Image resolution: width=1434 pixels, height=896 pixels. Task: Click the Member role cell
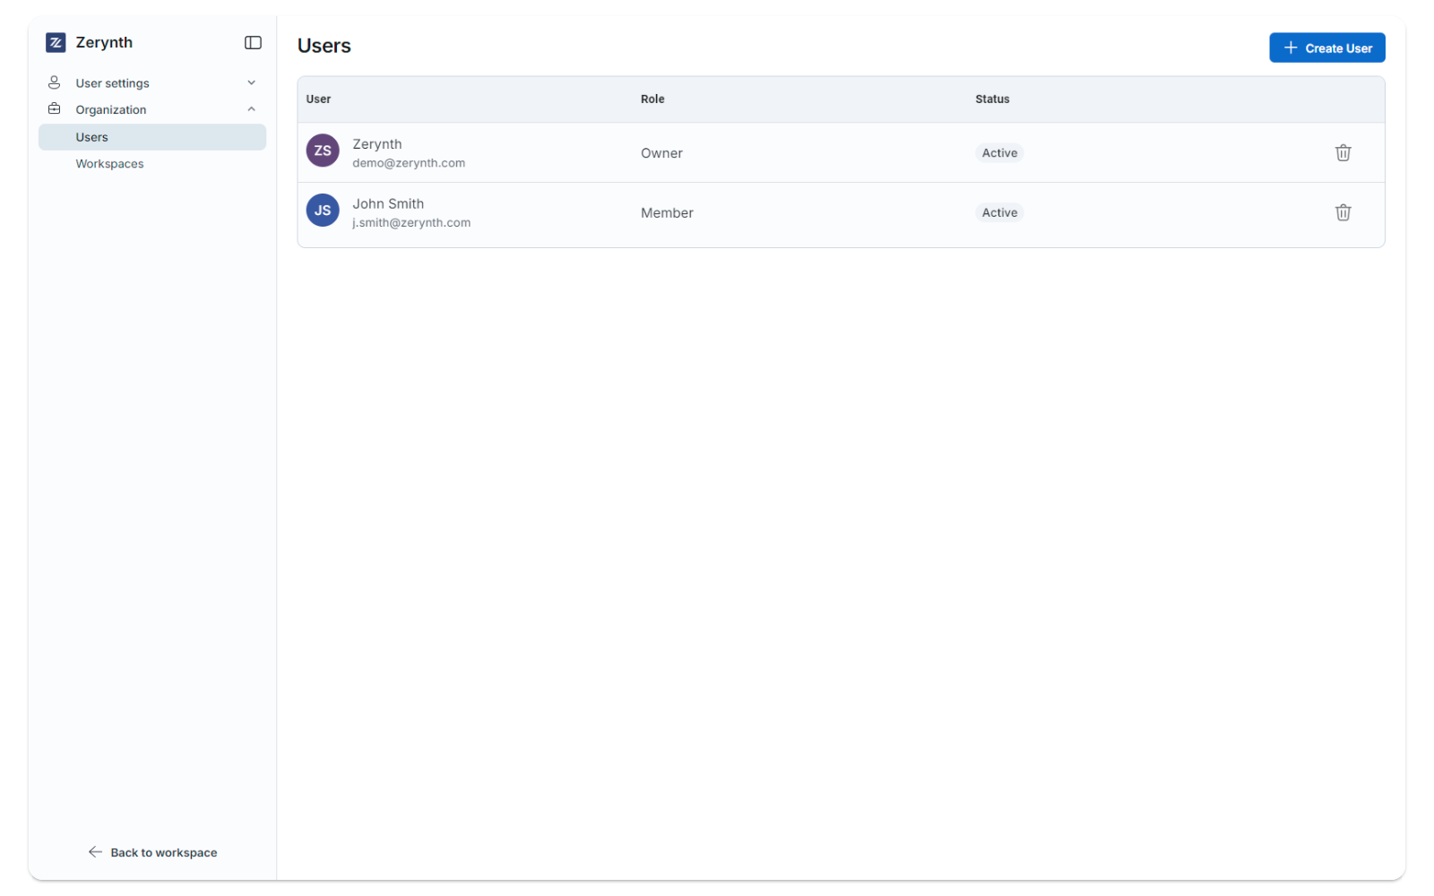tap(667, 213)
